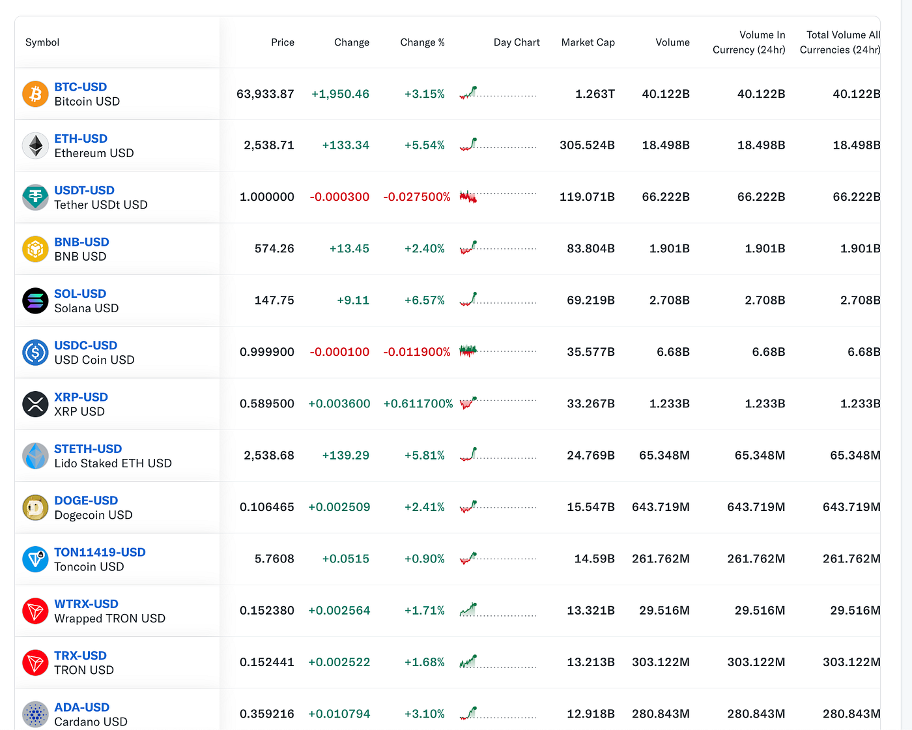The image size is (912, 730).
Task: Open the ADA-USD symbol link
Action: click(x=81, y=707)
